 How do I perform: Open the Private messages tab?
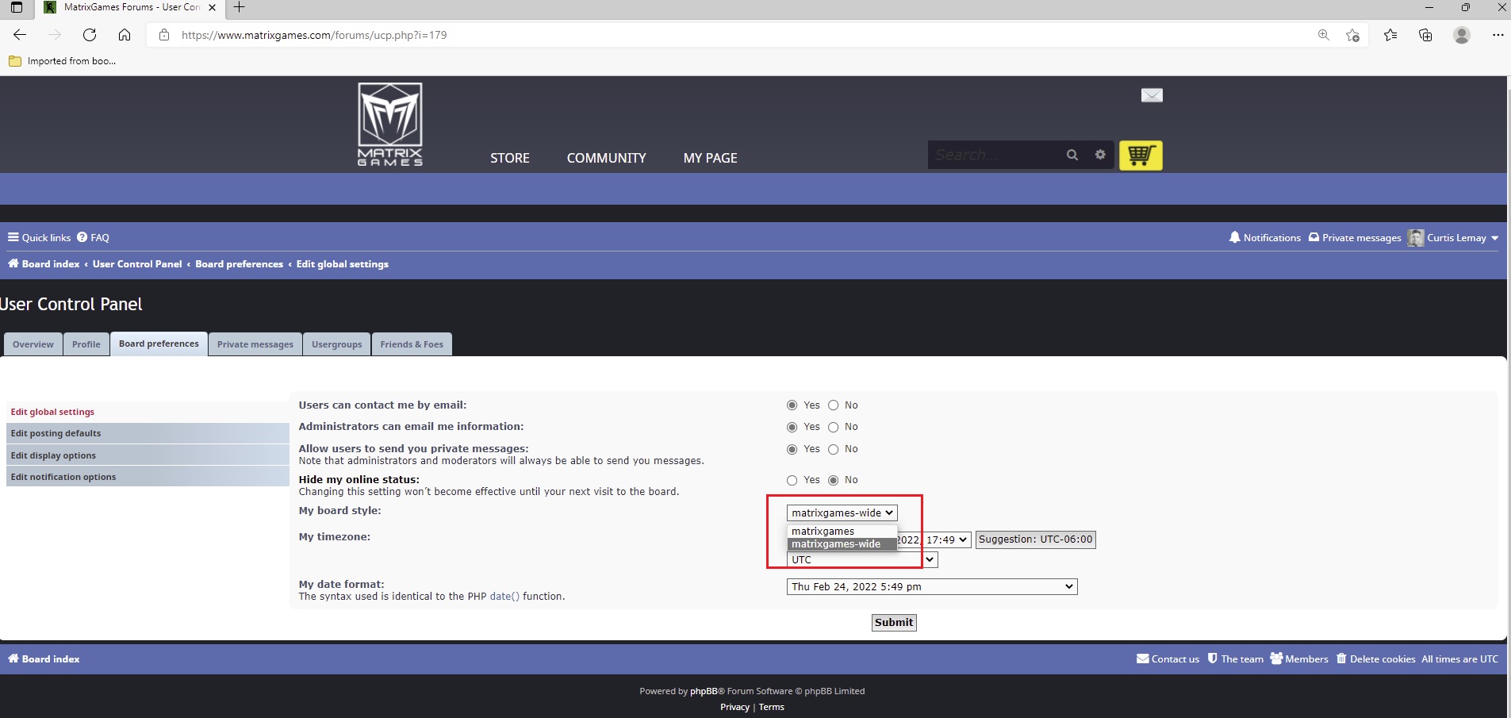tap(255, 344)
